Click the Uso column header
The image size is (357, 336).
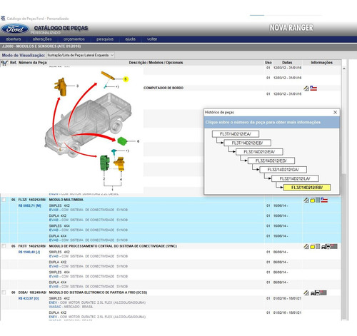tap(268, 63)
